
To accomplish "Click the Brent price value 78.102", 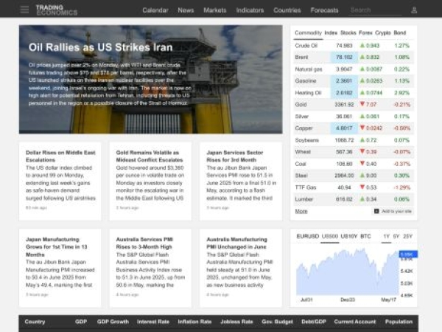I will 344,58.
